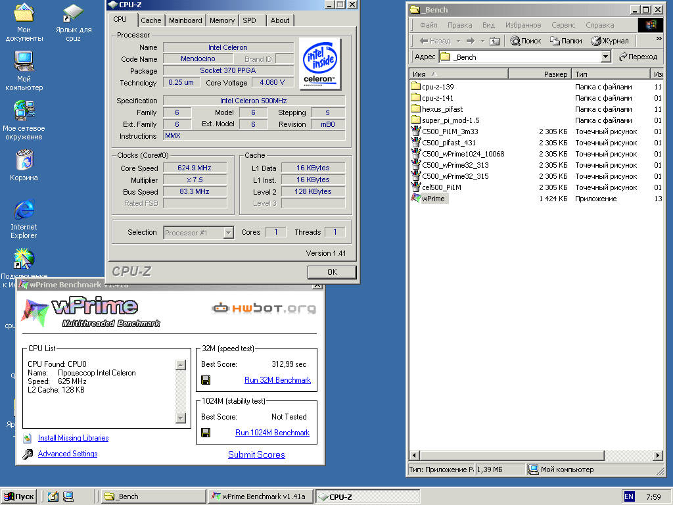Switch to the Cache tab in CPU-Z
The image size is (673, 505).
tap(151, 20)
